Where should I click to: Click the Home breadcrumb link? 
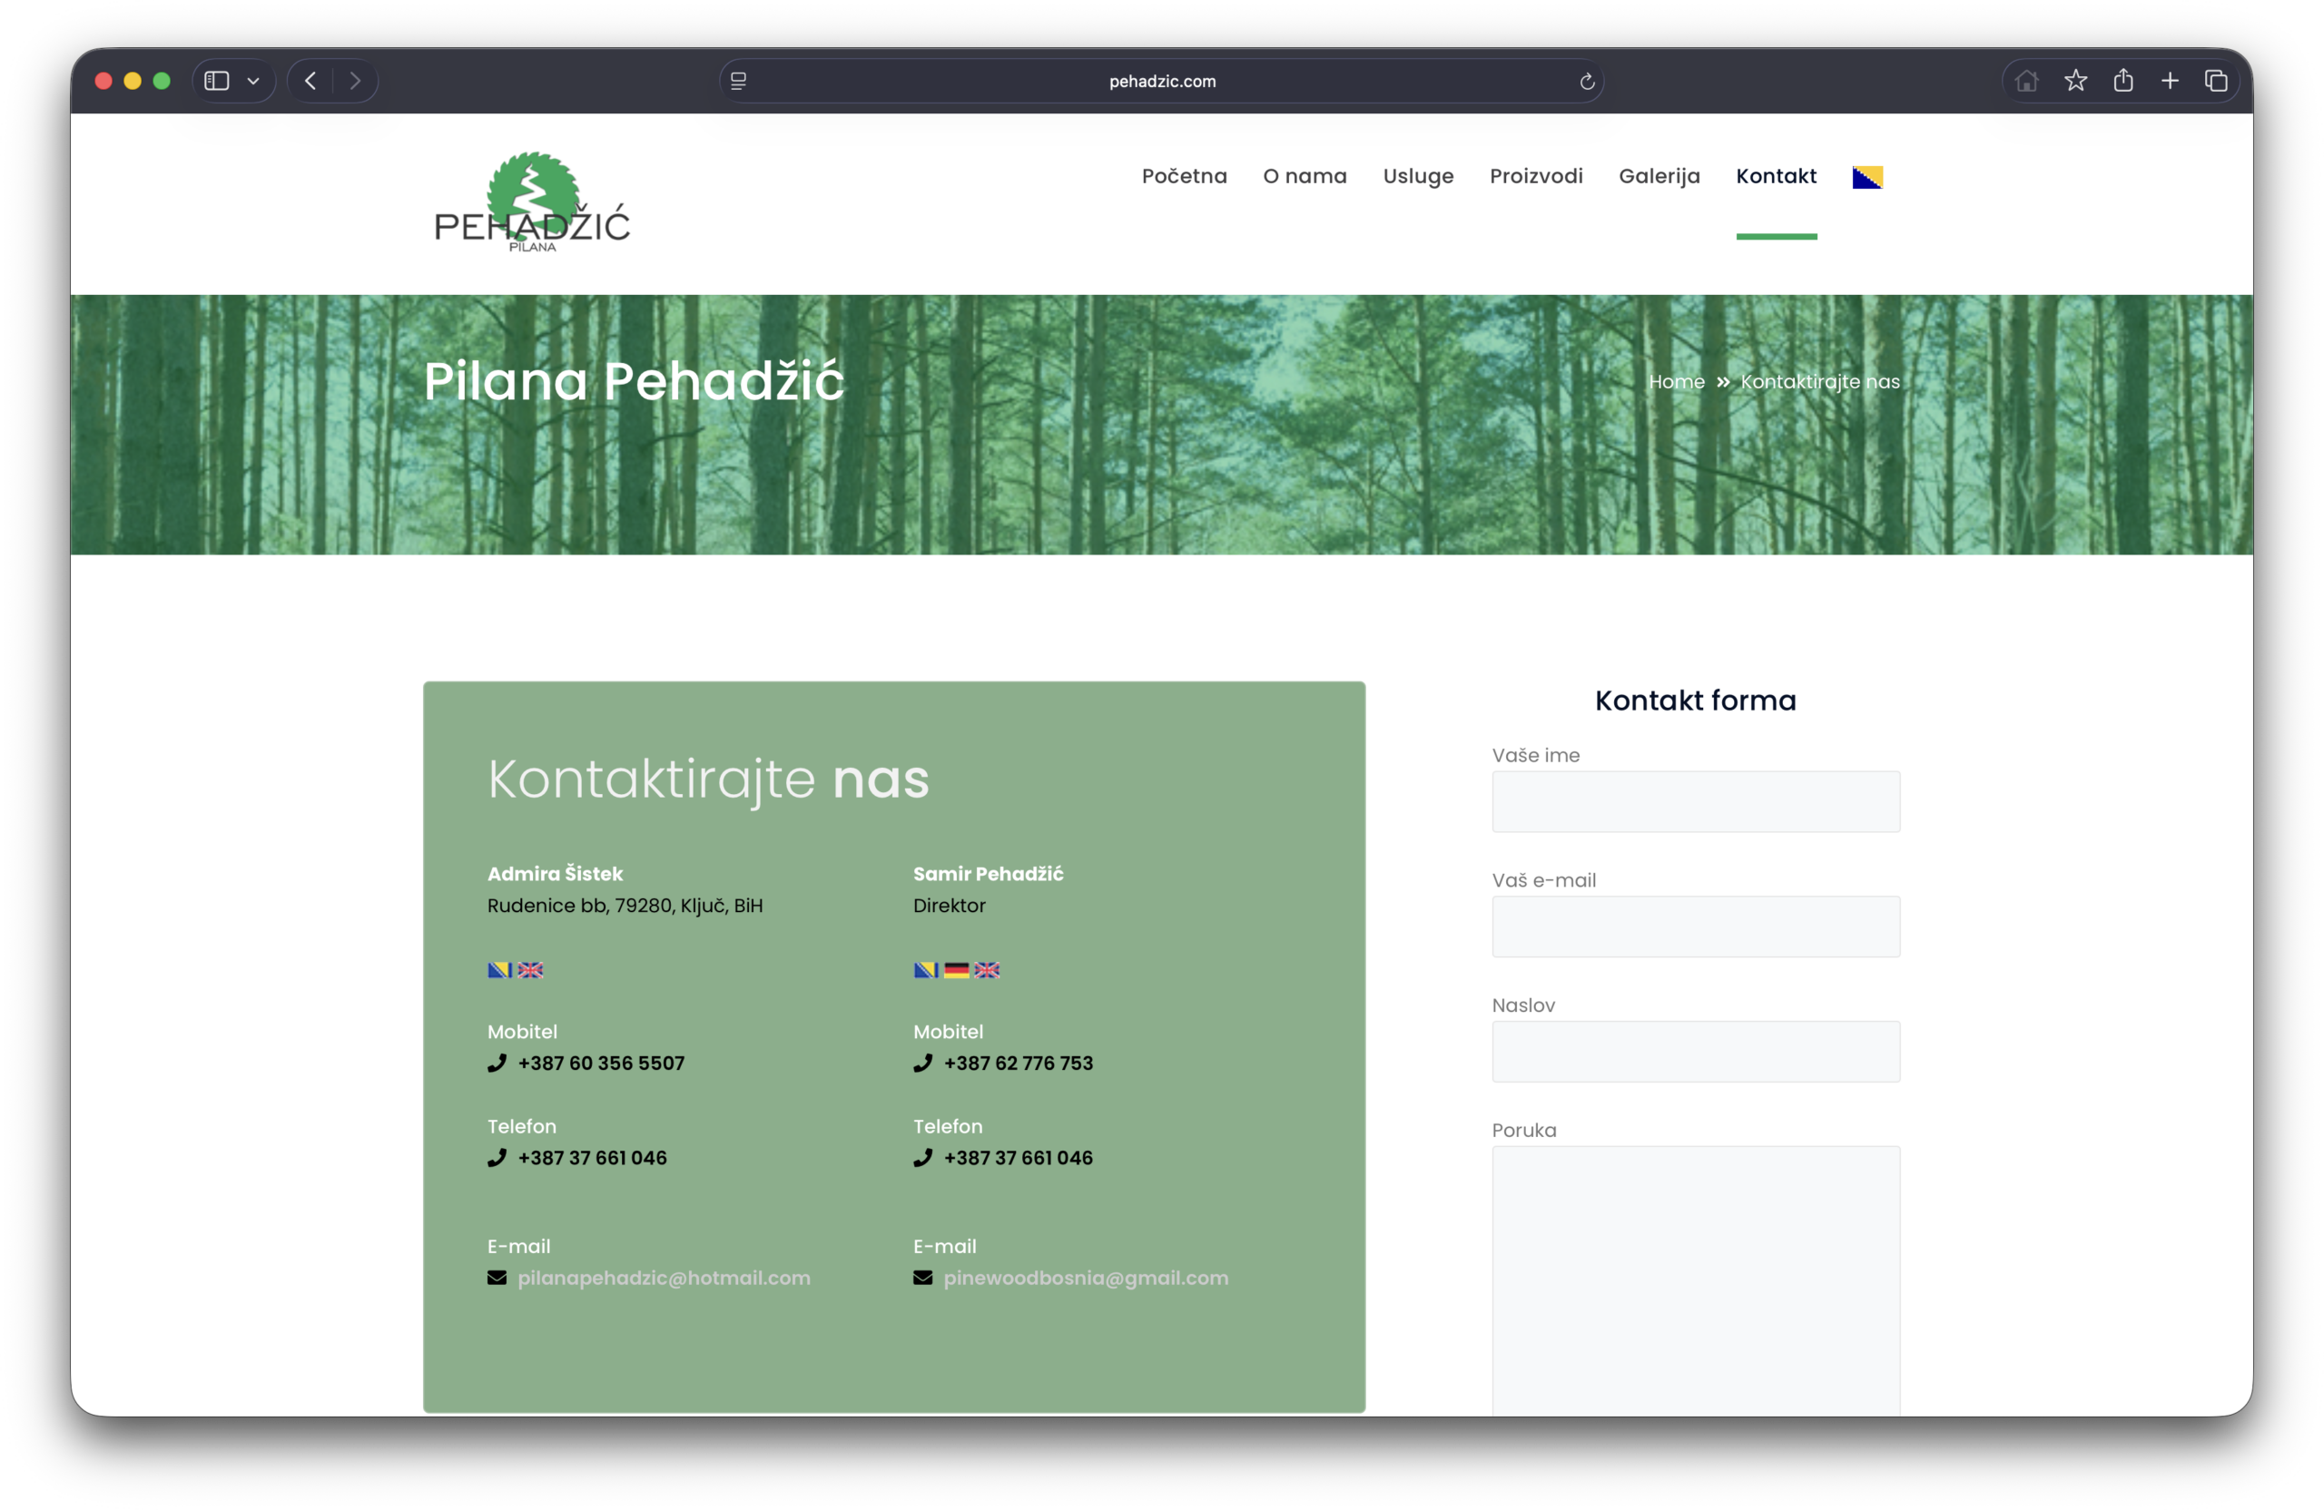coord(1676,382)
